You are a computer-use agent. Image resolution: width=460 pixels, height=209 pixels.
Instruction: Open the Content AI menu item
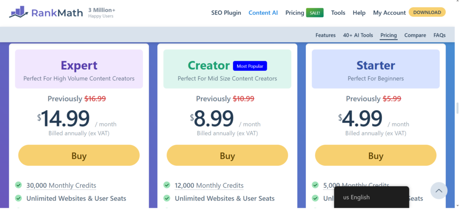263,13
